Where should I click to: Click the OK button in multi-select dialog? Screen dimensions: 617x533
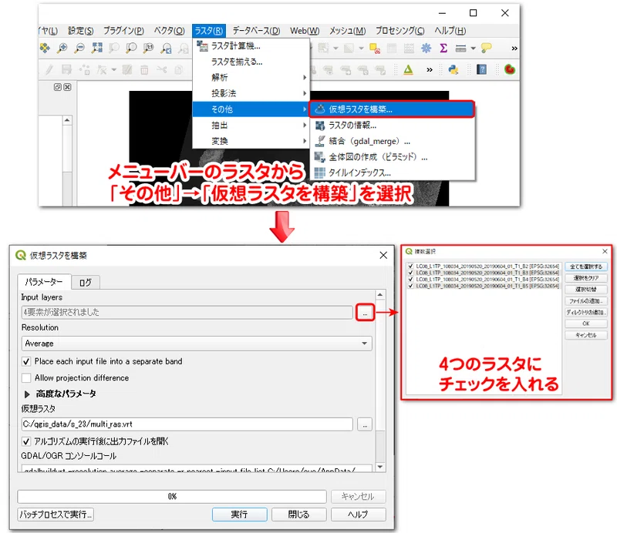(586, 323)
